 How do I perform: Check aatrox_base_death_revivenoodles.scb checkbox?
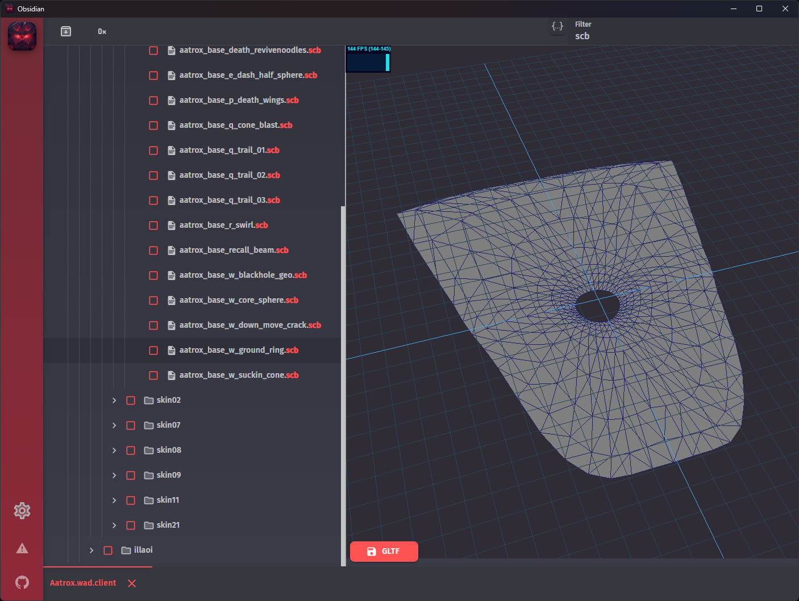click(x=153, y=51)
